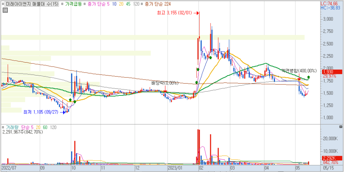Select the pink 단순 5 volume legend
Screen dimensions: 344x172
tap(28, 127)
